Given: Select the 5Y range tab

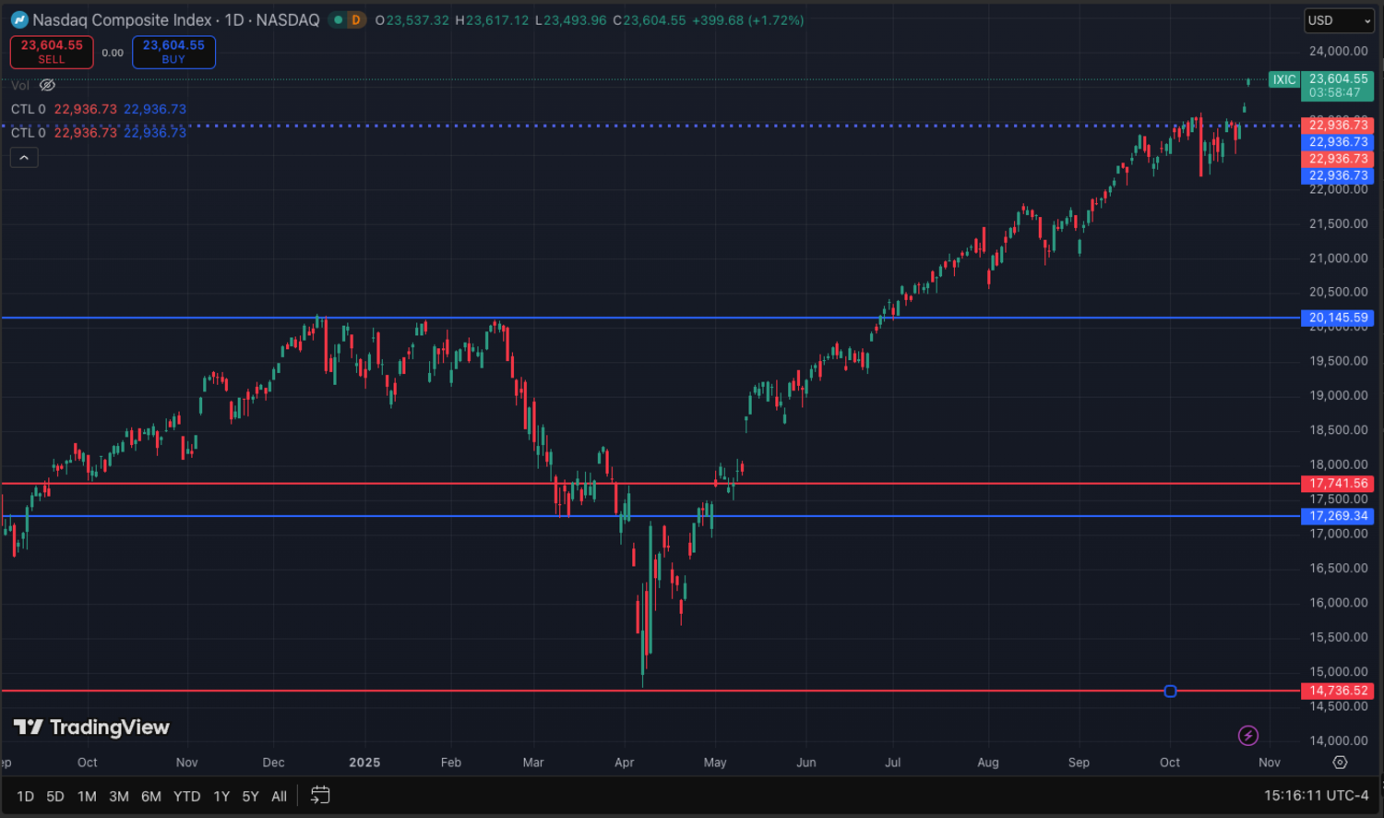Looking at the screenshot, I should (249, 795).
